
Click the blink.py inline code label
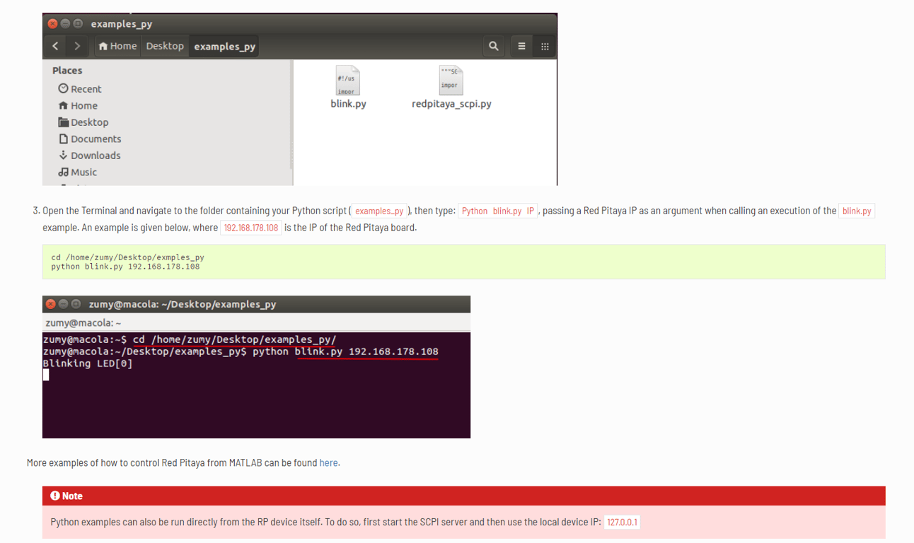click(x=857, y=211)
